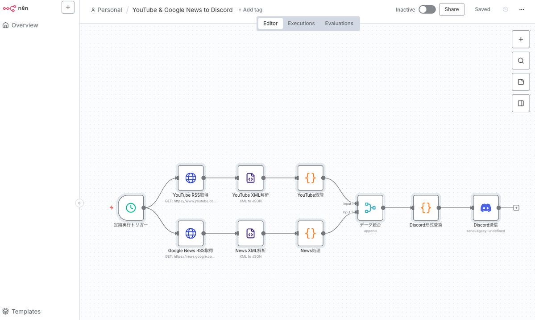Open the three-dots workflow menu
535x320 pixels.
[521, 9]
